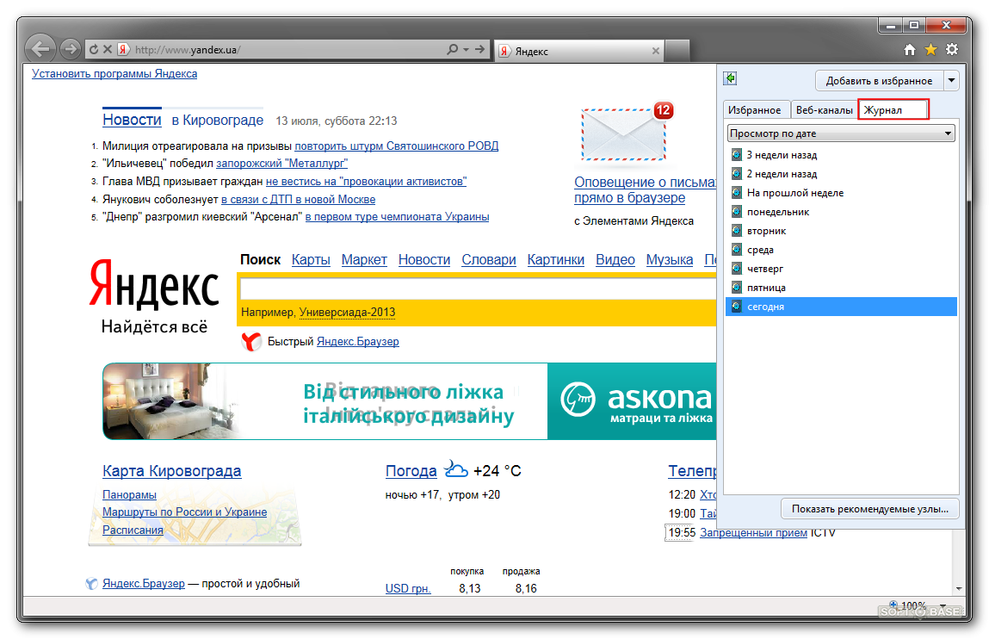989x639 pixels.
Task: Pin the Favorites panel using the green arrow icon
Action: coord(731,79)
